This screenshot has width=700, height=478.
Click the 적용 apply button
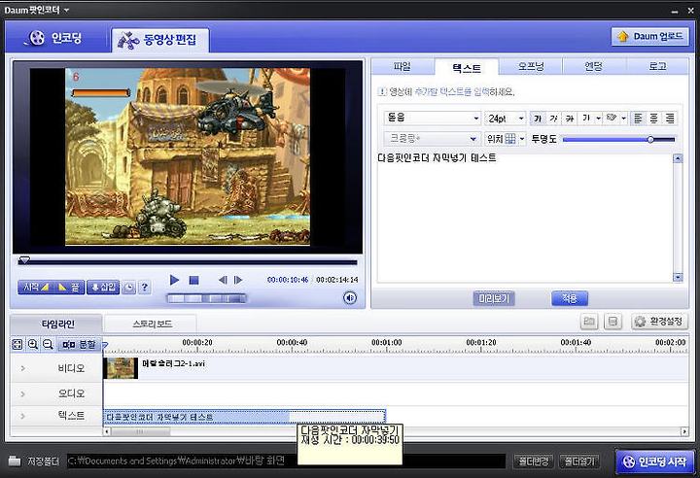pos(570,298)
